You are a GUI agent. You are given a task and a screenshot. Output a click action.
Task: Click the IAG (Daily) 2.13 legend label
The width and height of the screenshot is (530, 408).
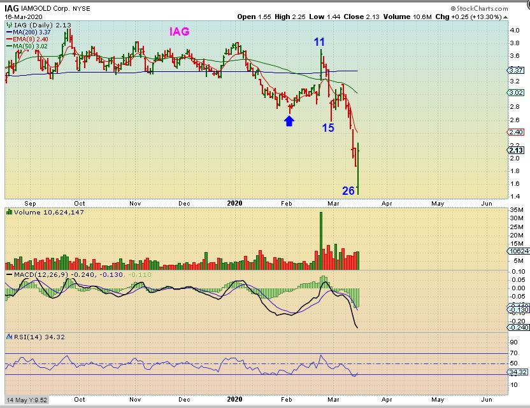click(x=43, y=25)
